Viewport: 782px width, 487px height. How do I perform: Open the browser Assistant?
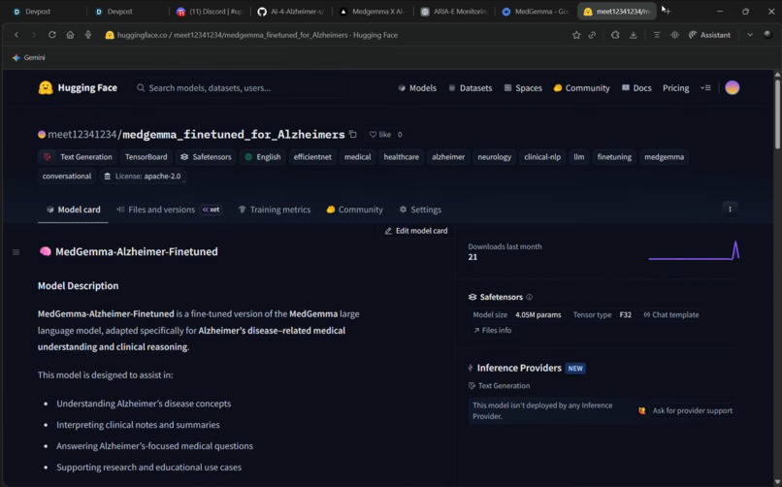[x=709, y=35]
